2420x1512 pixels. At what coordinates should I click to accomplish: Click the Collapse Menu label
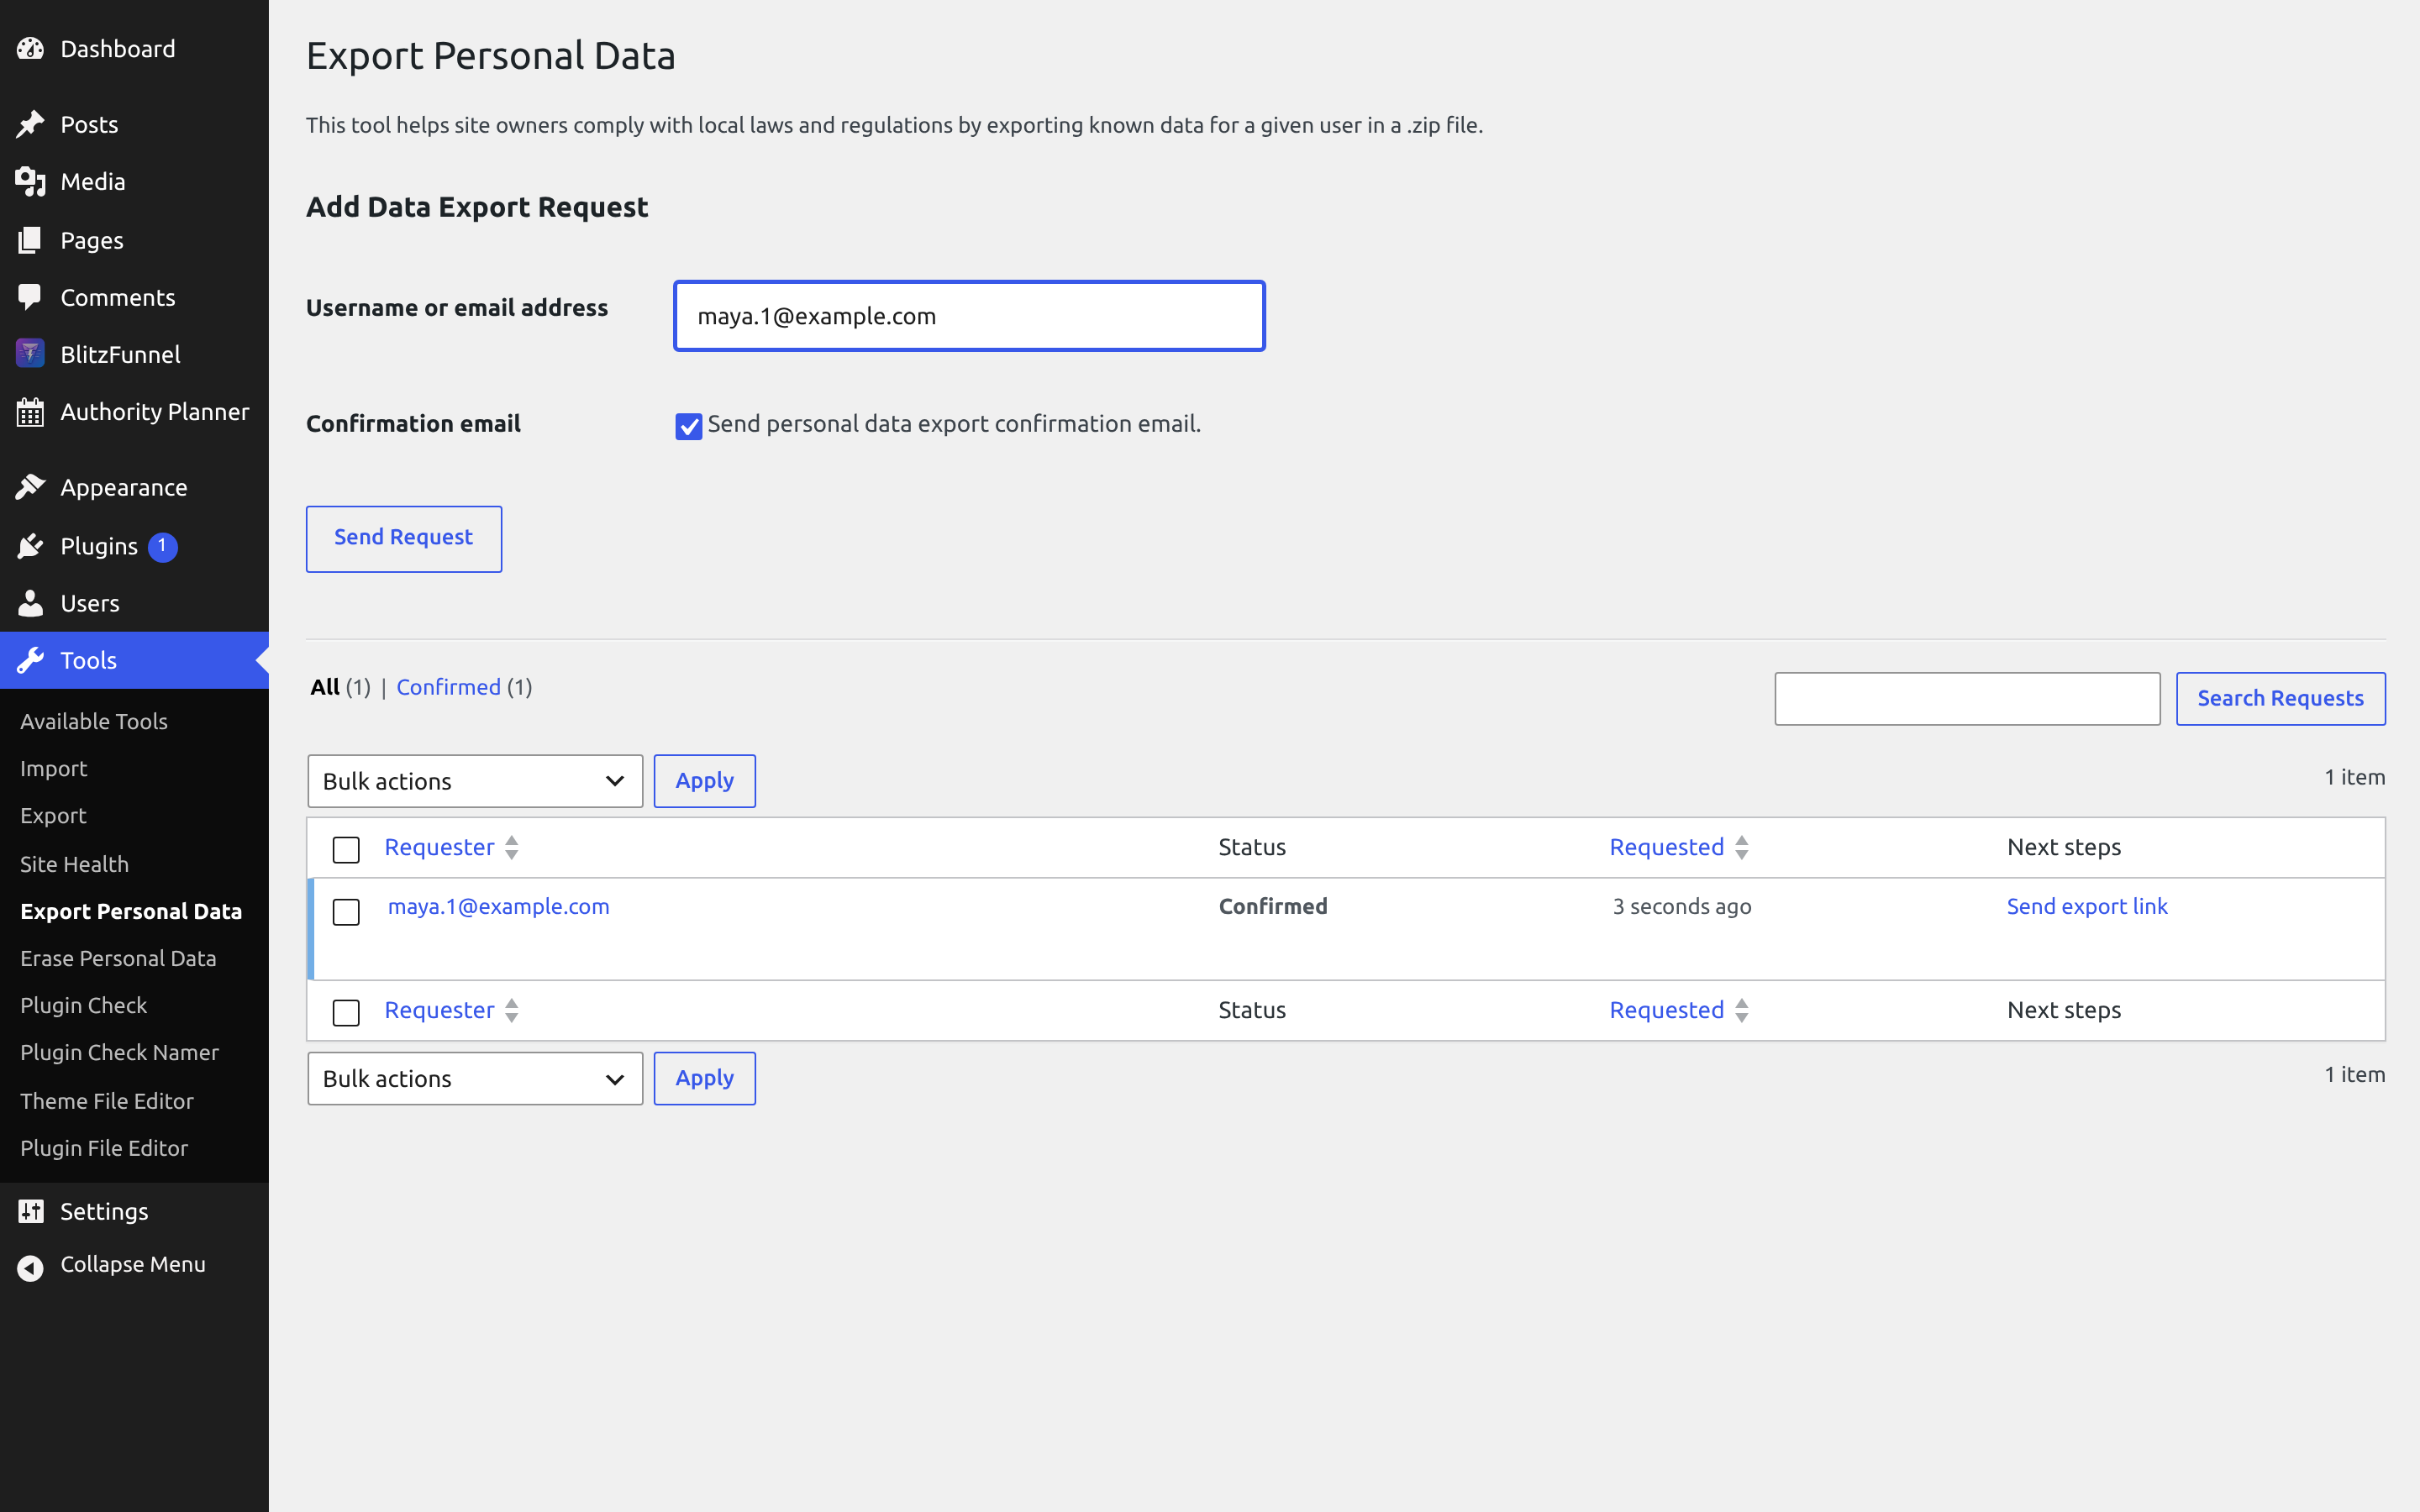(133, 1264)
